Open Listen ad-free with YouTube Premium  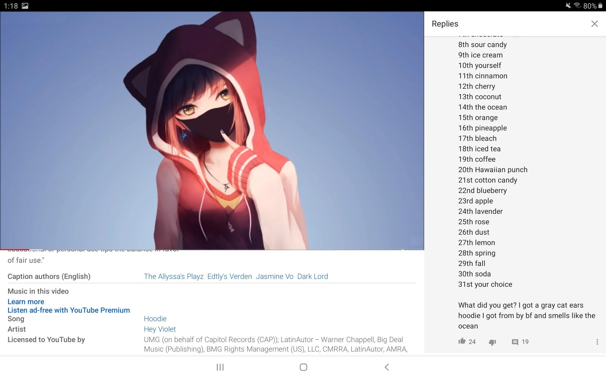point(68,310)
